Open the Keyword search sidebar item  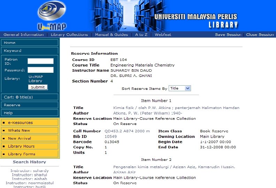coord(30,50)
